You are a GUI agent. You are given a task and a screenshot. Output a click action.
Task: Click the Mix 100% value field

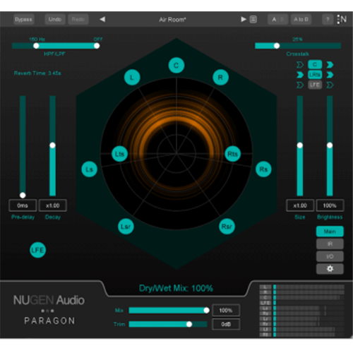coord(226,310)
